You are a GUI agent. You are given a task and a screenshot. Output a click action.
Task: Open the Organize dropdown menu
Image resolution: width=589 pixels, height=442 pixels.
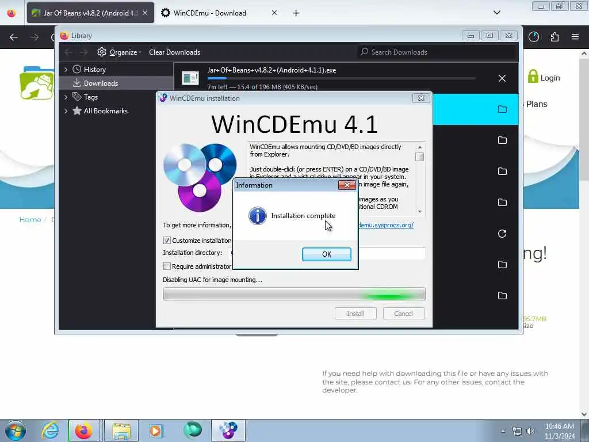pos(119,52)
